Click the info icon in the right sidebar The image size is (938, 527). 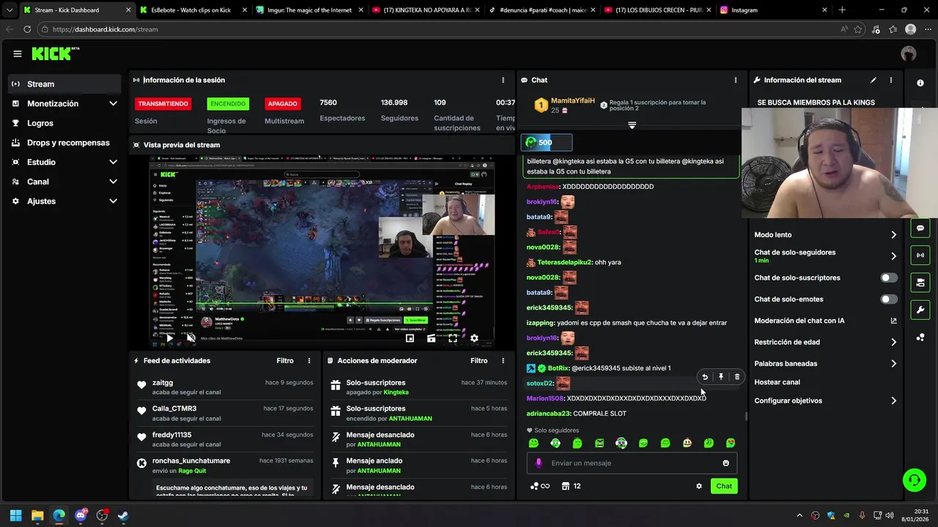pos(920,83)
